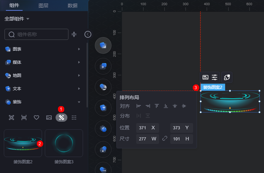Focus the 组件名称 search field
264x173 pixels.
point(36,34)
